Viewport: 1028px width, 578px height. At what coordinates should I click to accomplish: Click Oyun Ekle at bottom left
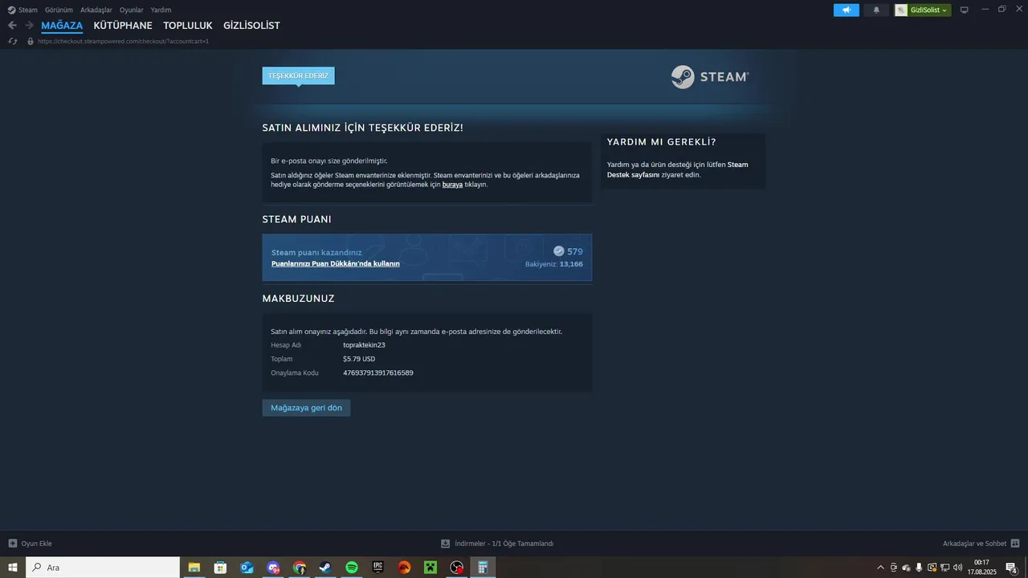pos(36,543)
